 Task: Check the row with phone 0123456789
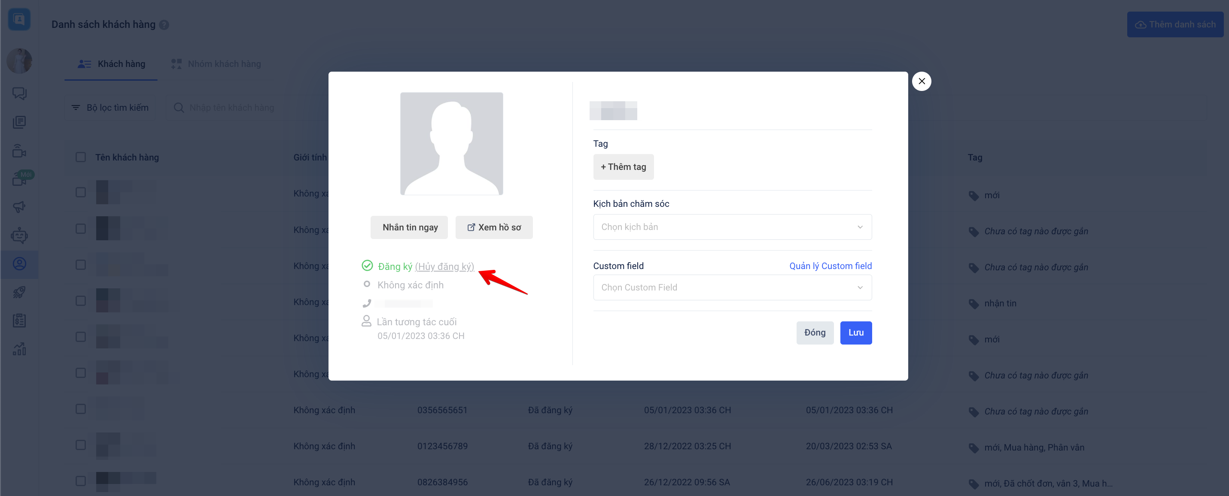pyautogui.click(x=81, y=445)
